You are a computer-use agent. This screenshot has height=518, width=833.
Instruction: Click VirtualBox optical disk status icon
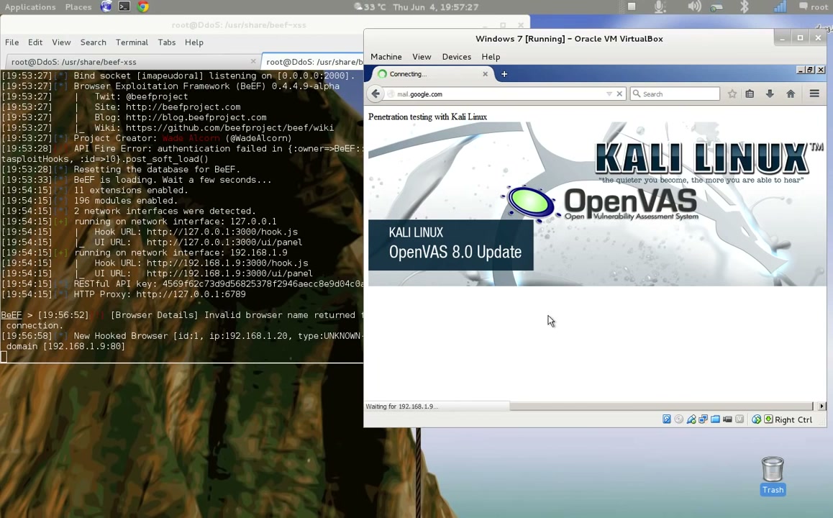point(679,419)
